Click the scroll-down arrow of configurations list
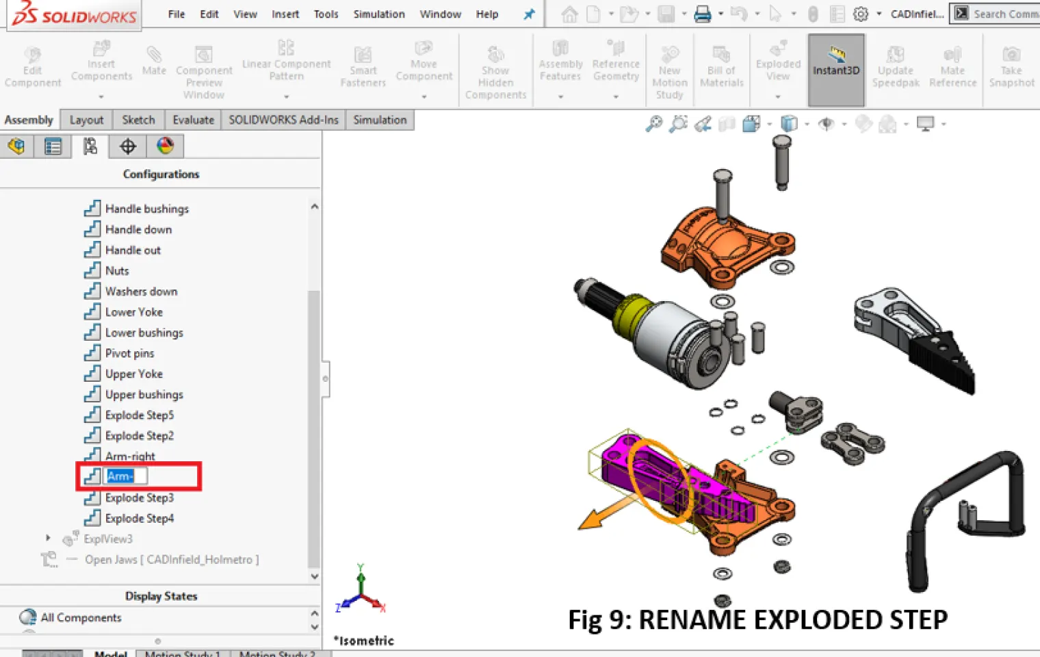 [314, 576]
